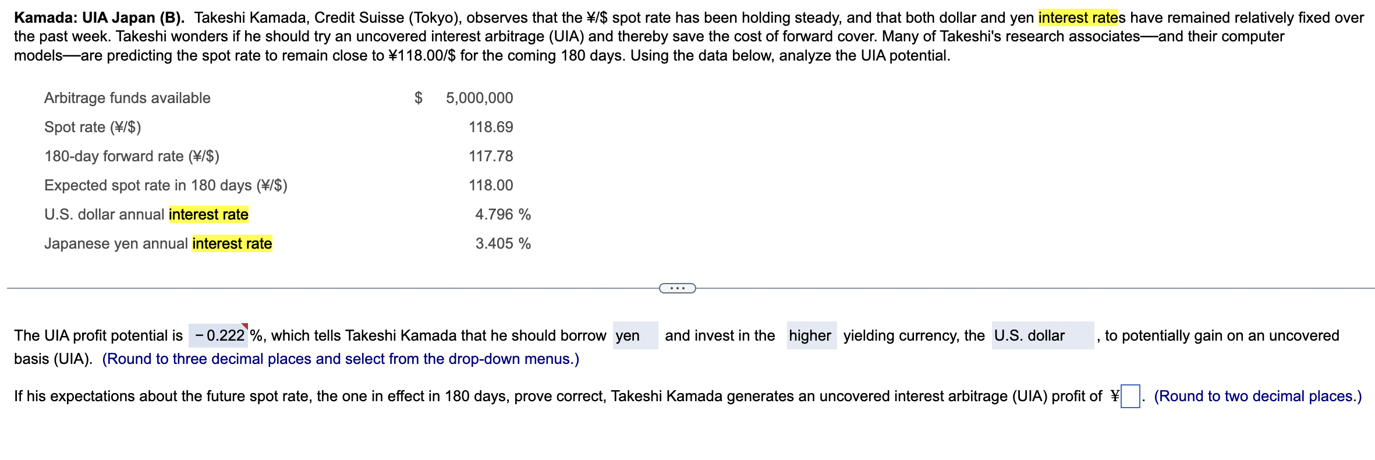The image size is (1375, 460).
Task: Click the Arbitrage funds available 5,000,000 value
Action: point(479,98)
